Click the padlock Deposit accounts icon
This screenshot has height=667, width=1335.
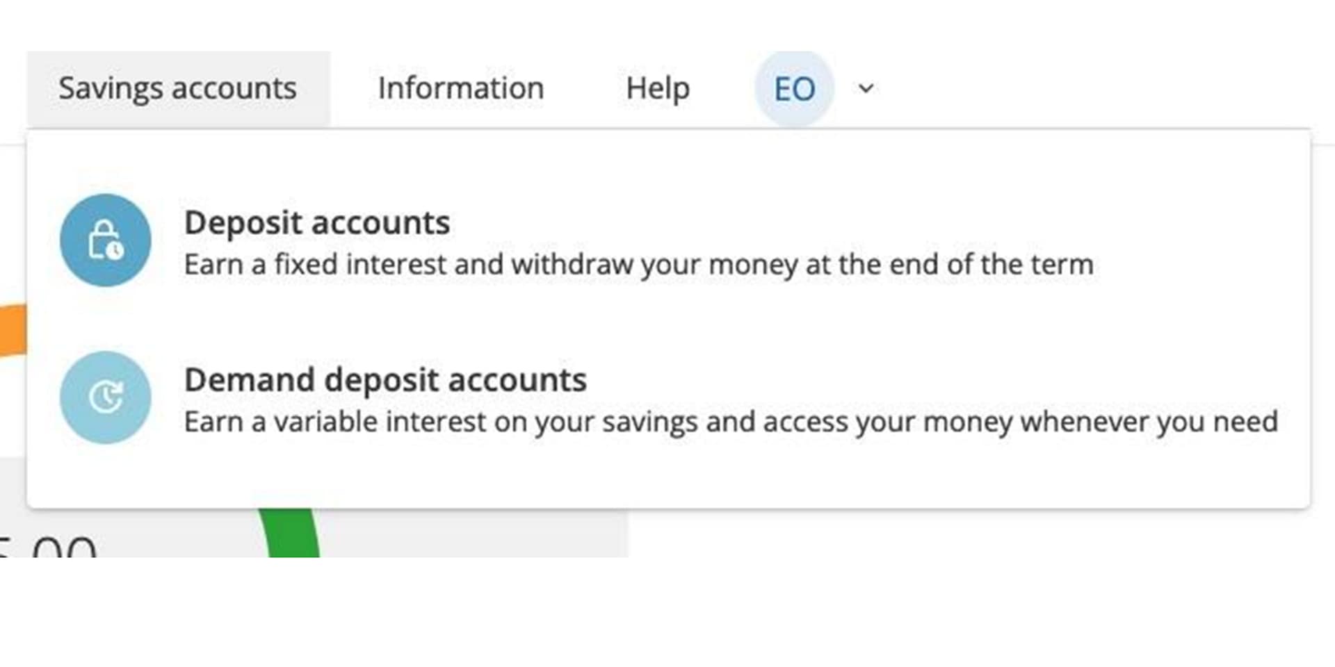(x=105, y=240)
